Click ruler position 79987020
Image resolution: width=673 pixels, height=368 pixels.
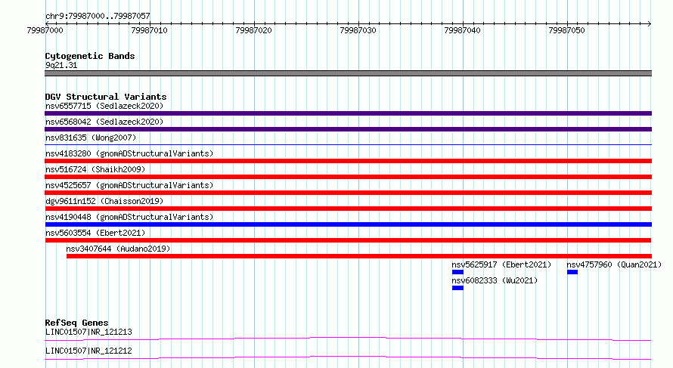click(253, 30)
